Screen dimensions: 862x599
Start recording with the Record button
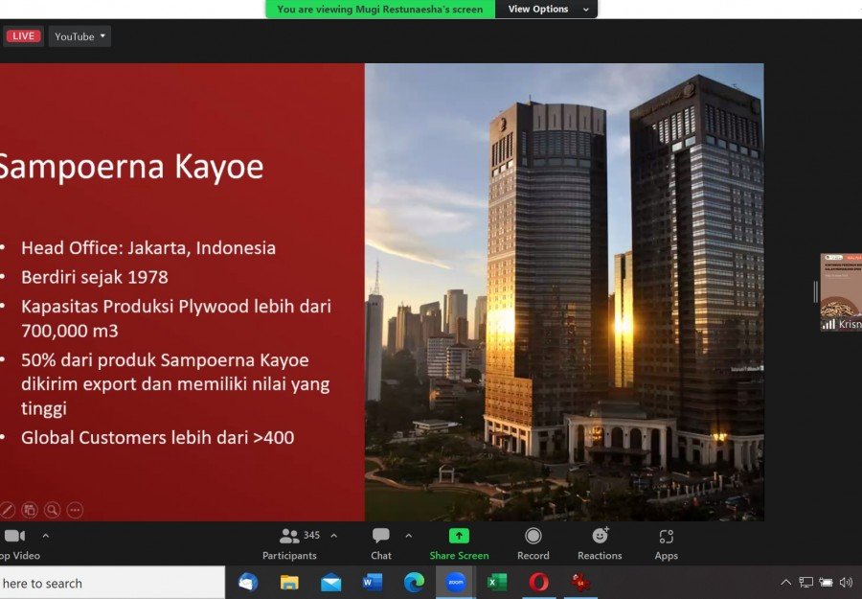click(533, 544)
